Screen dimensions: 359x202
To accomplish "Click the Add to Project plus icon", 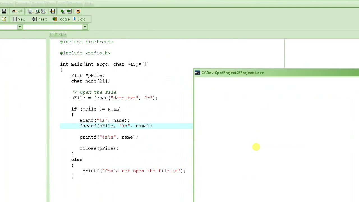I will click(63, 11).
